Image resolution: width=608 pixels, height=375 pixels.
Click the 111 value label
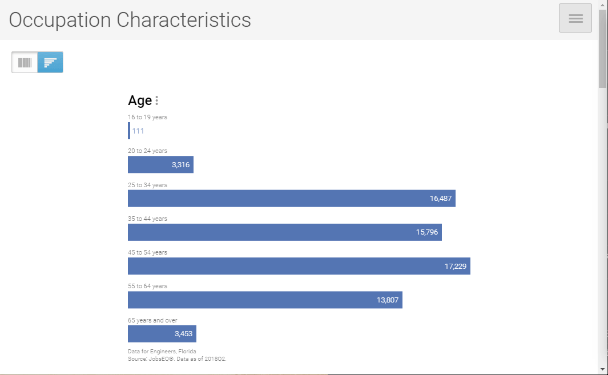pos(138,131)
